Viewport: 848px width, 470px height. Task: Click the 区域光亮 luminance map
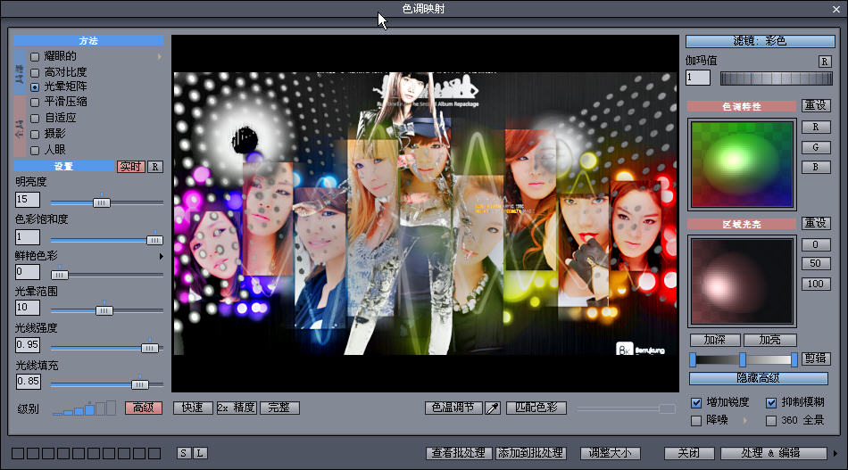[x=742, y=282]
